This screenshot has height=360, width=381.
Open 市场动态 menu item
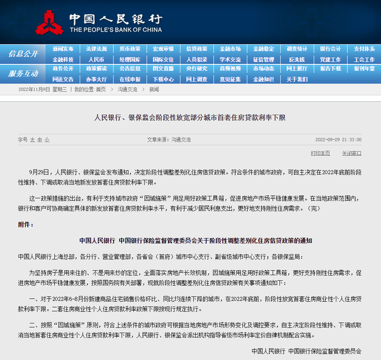point(264,68)
